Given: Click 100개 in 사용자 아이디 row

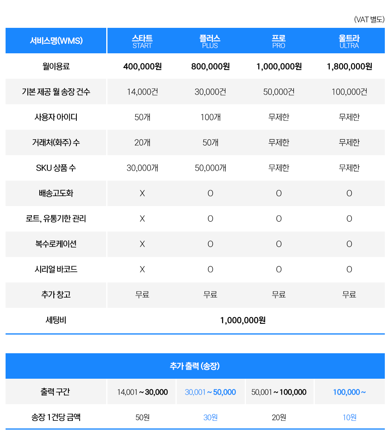Looking at the screenshot, I should click(x=210, y=117).
